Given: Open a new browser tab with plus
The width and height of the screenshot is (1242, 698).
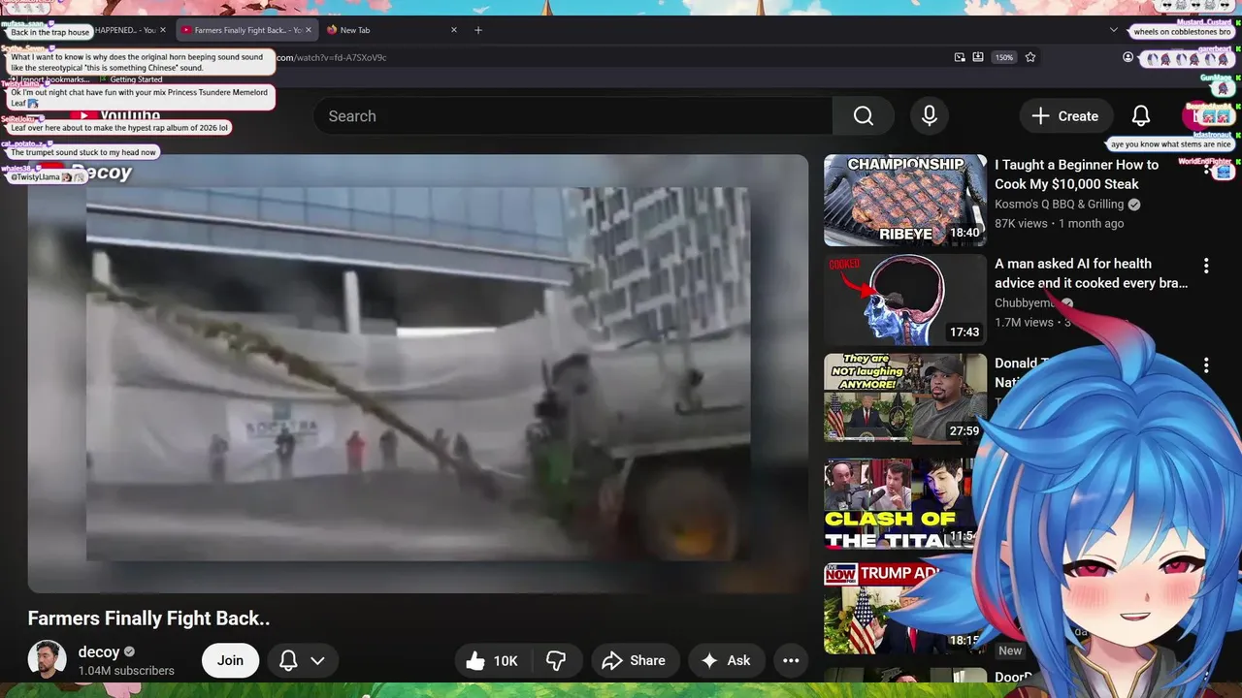Looking at the screenshot, I should pyautogui.click(x=478, y=30).
